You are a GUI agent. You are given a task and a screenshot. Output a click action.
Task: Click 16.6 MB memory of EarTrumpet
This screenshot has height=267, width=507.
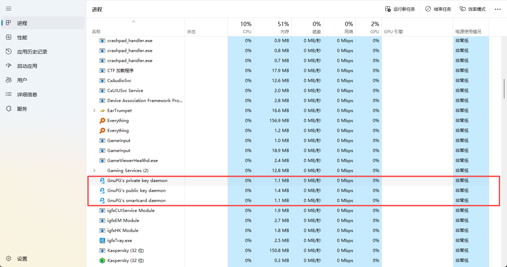pos(281,111)
